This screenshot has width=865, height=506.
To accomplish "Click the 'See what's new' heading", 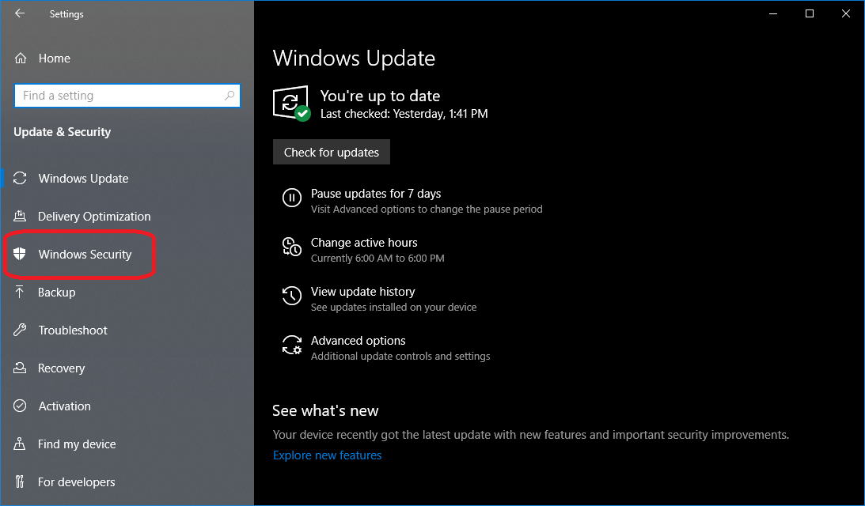I will (325, 410).
